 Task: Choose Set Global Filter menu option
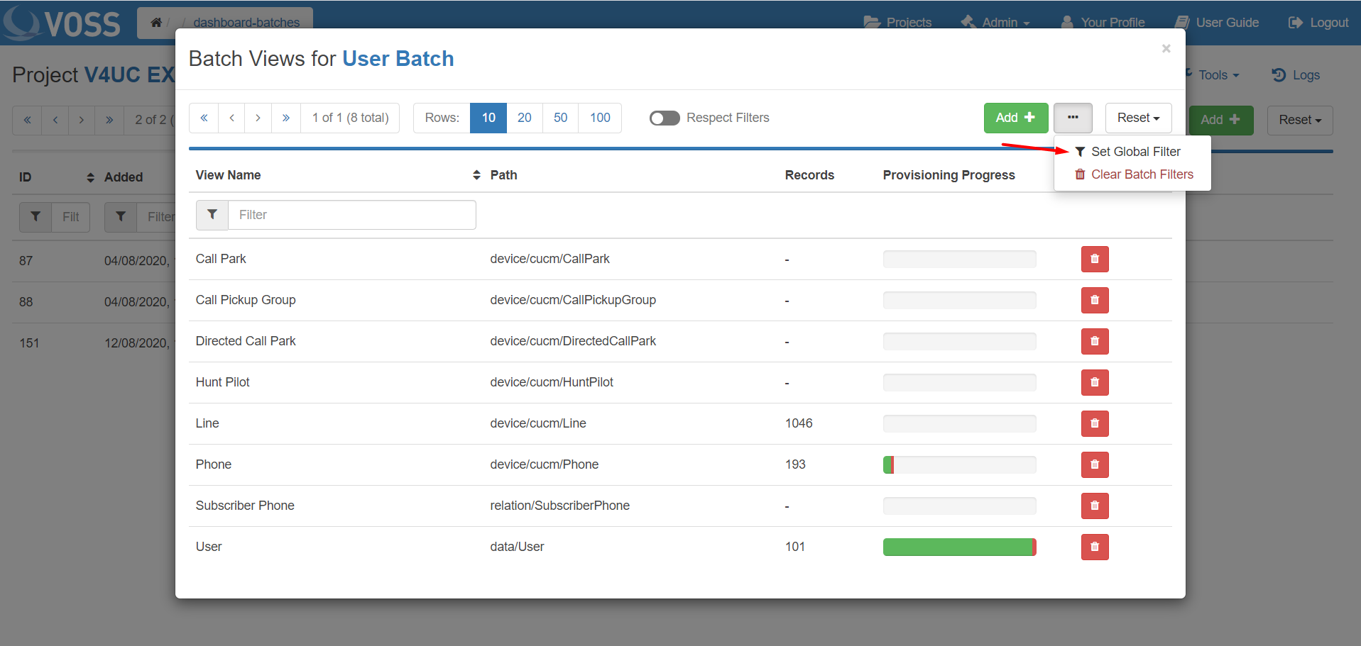coord(1135,152)
